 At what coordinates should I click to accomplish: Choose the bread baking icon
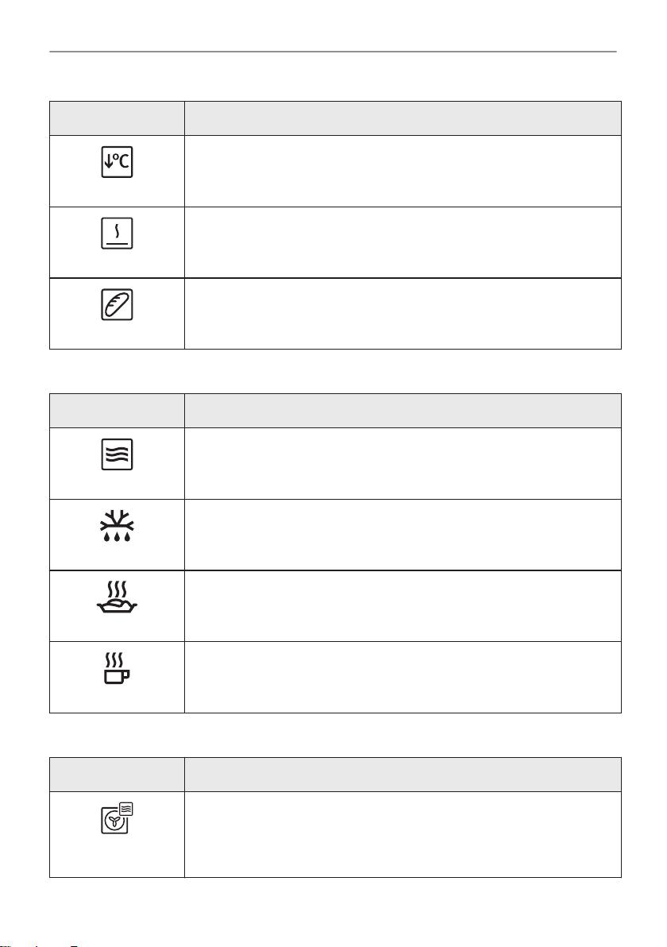pyautogui.click(x=117, y=304)
